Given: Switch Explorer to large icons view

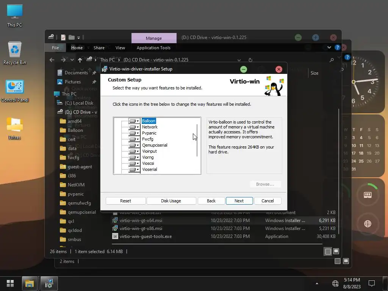Looking at the screenshot, I should coord(336,252).
